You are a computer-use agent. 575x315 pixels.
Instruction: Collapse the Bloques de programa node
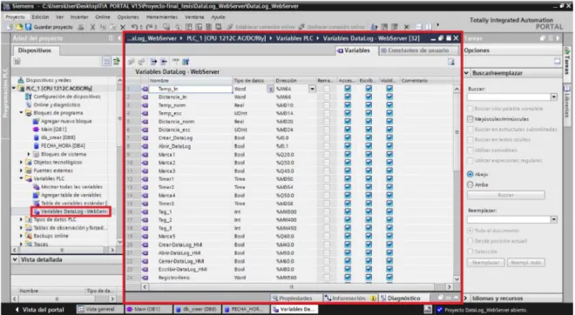click(21, 113)
